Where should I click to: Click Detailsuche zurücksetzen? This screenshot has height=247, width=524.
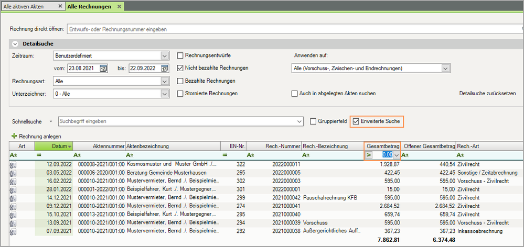[x=488, y=94]
